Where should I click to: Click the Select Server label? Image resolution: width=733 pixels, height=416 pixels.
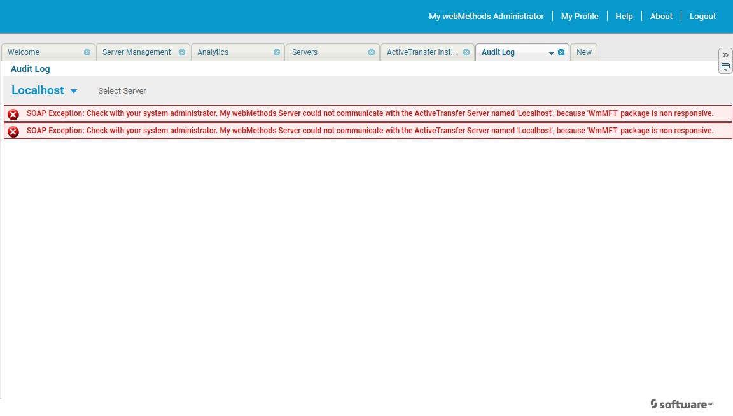(x=122, y=90)
